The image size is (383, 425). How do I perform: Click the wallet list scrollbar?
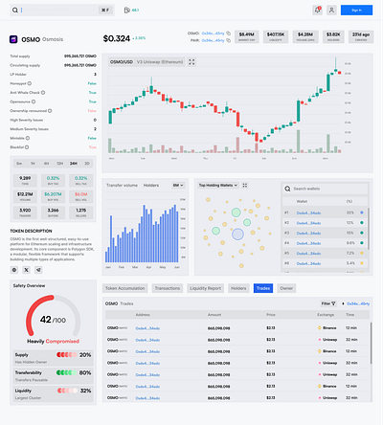tap(369, 228)
